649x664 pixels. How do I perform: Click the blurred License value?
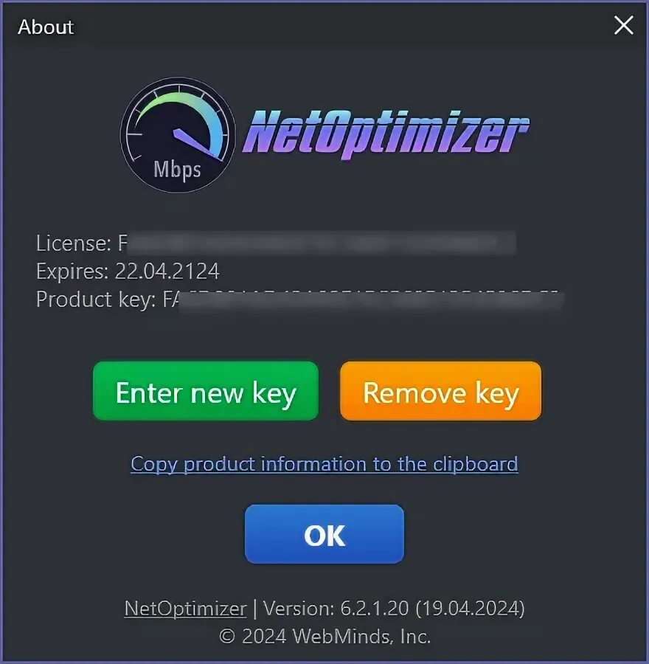coord(316,243)
